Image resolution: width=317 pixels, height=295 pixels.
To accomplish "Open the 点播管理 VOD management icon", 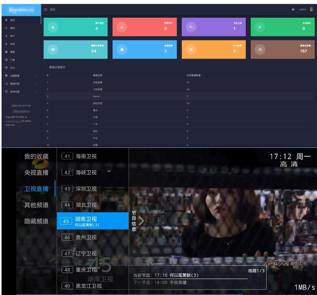I will click(x=6, y=75).
